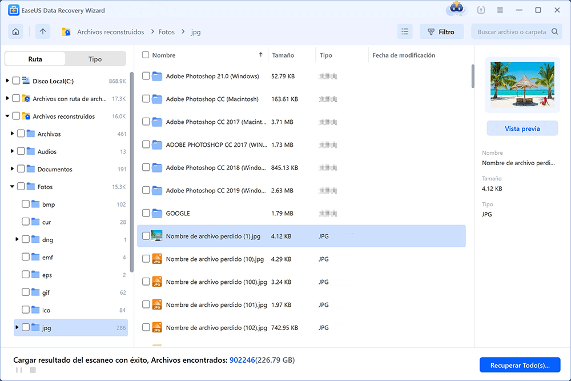Click the beach preview thumbnail image
The width and height of the screenshot is (571, 381).
522,84
